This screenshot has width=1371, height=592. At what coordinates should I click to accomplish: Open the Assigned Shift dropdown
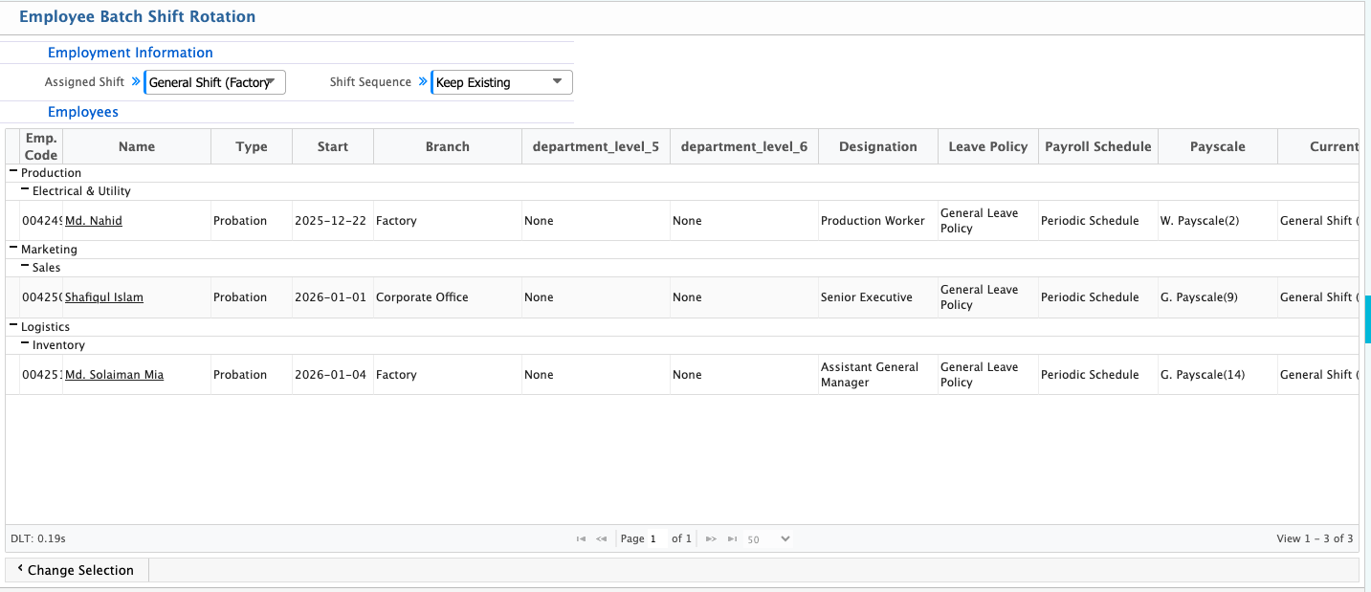215,82
